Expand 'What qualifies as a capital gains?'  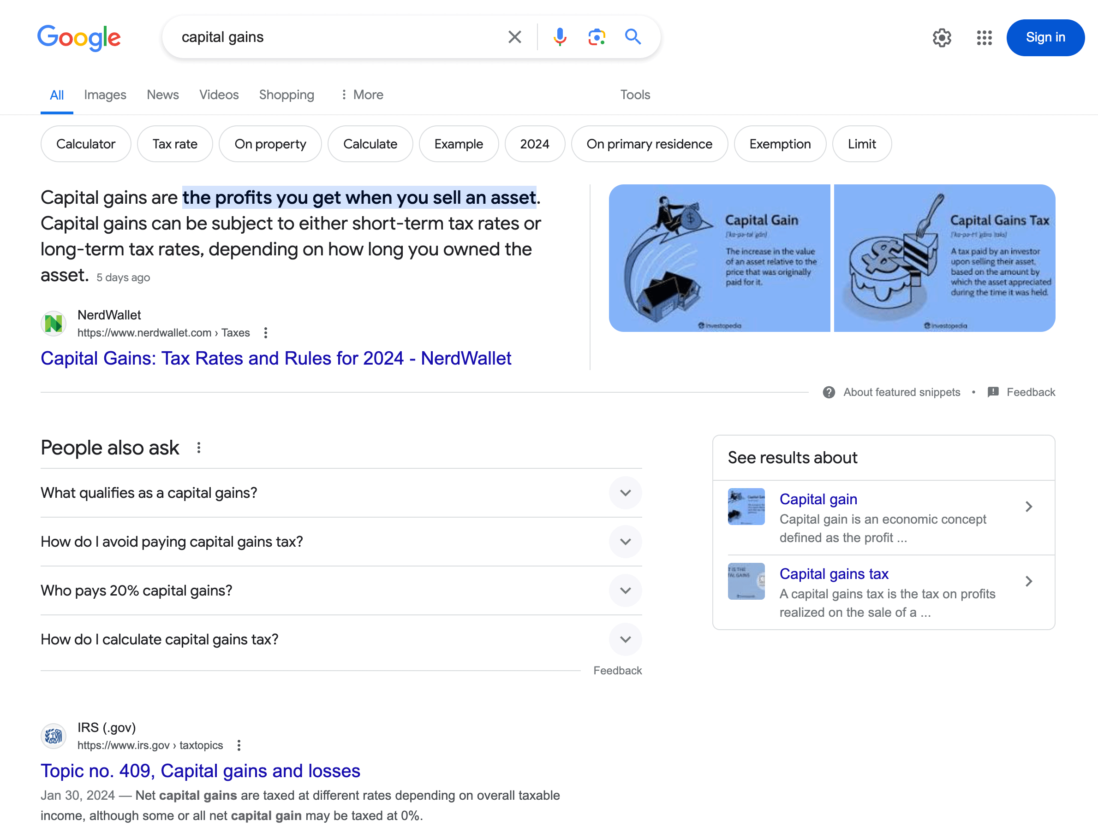pyautogui.click(x=625, y=493)
